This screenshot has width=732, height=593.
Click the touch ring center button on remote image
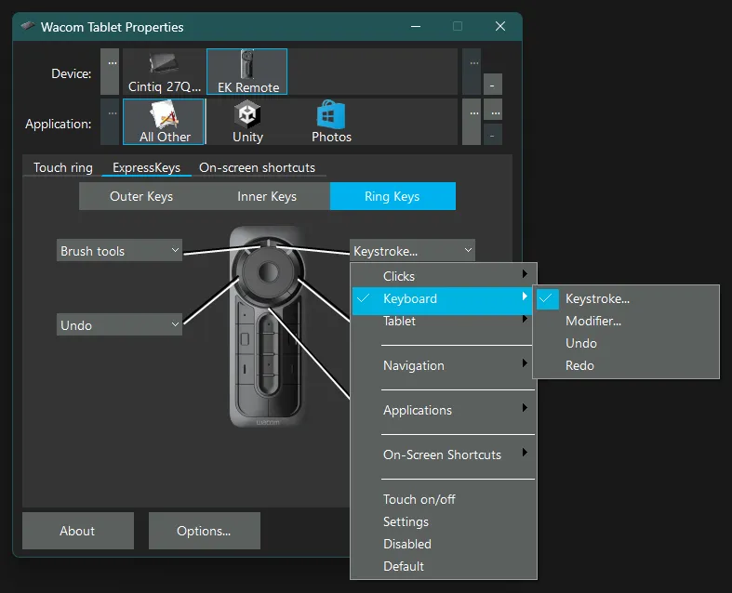[268, 272]
